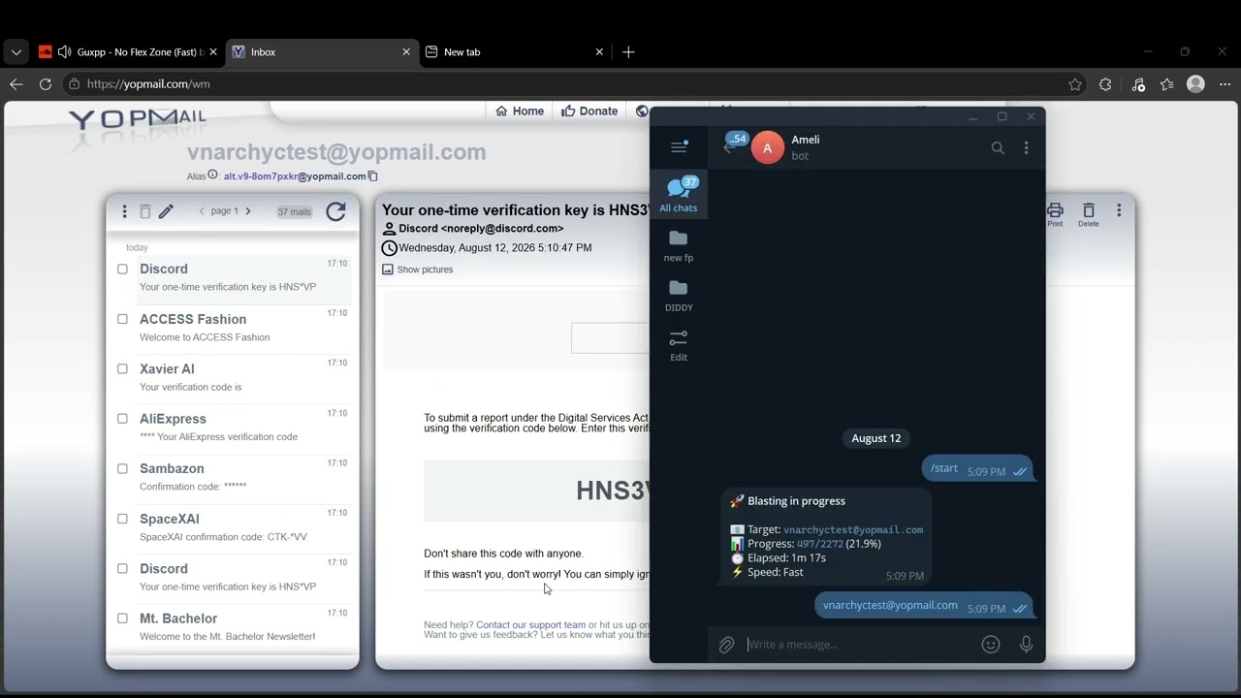The height and width of the screenshot is (698, 1241).
Task: Edit Telegram chat folders
Action: point(679,345)
